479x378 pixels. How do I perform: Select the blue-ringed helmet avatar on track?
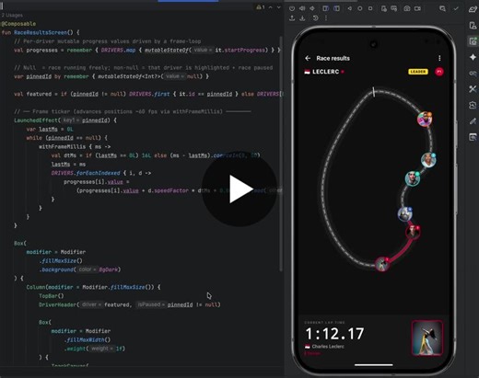pos(405,214)
